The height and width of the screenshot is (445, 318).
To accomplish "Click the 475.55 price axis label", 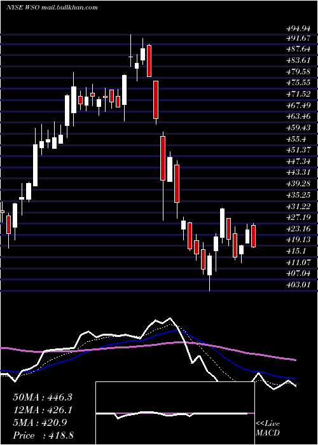I will pos(298,83).
